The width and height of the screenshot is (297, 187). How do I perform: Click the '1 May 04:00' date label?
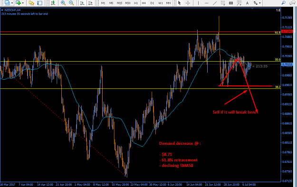(82, 185)
